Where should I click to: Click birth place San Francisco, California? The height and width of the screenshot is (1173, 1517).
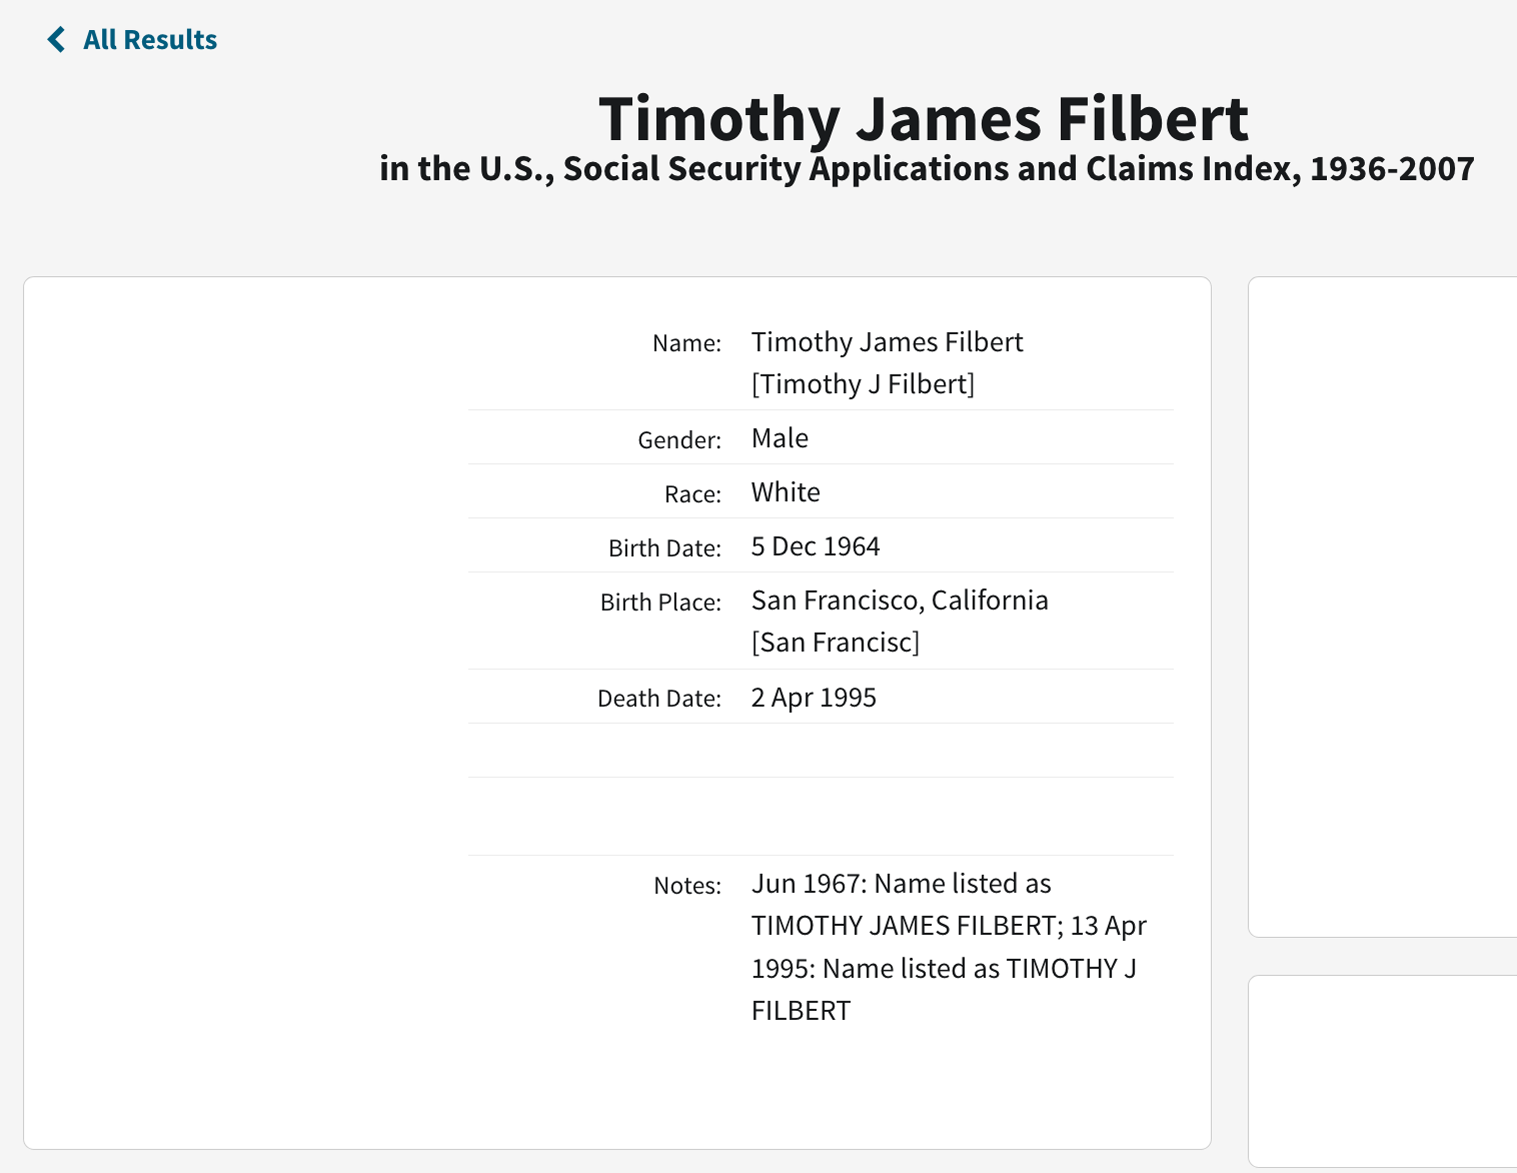pyautogui.click(x=900, y=601)
